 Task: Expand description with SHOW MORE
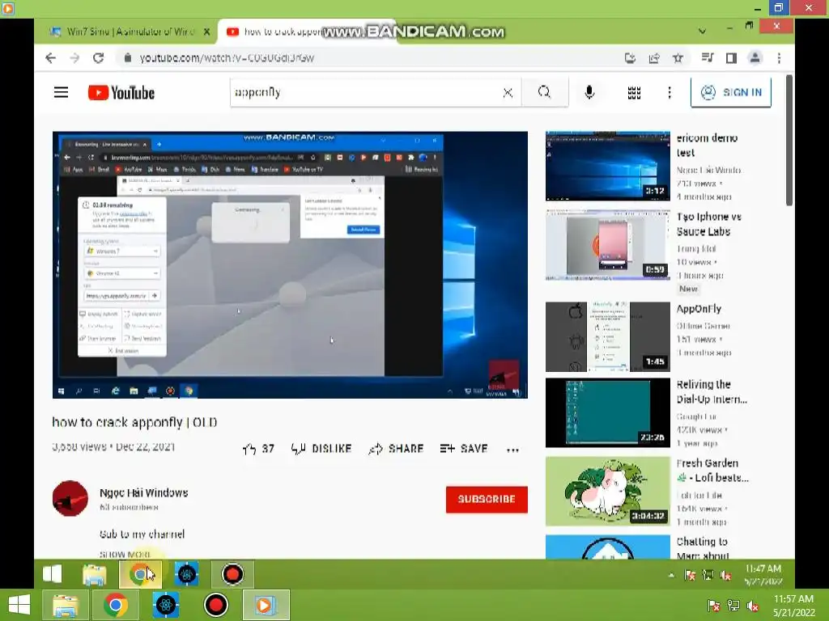125,554
